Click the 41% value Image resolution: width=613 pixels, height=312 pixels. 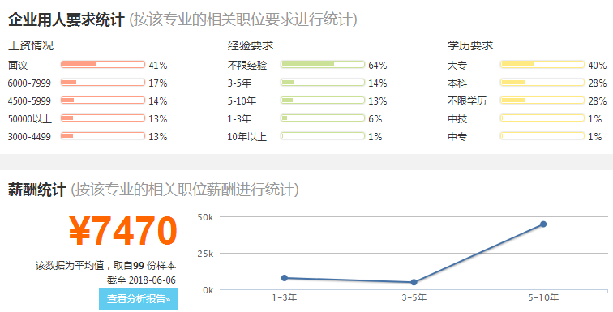(158, 65)
